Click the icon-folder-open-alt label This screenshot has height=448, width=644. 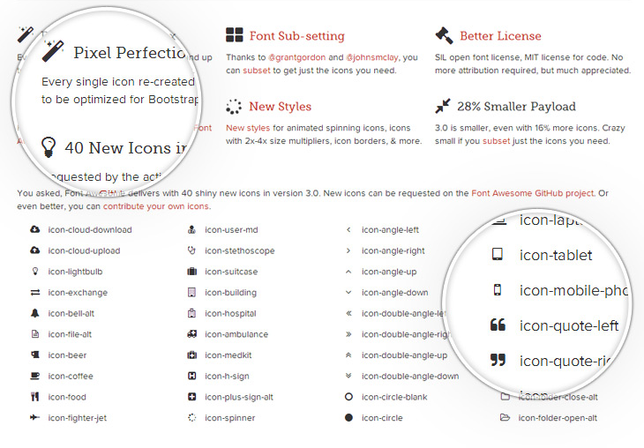click(x=558, y=418)
